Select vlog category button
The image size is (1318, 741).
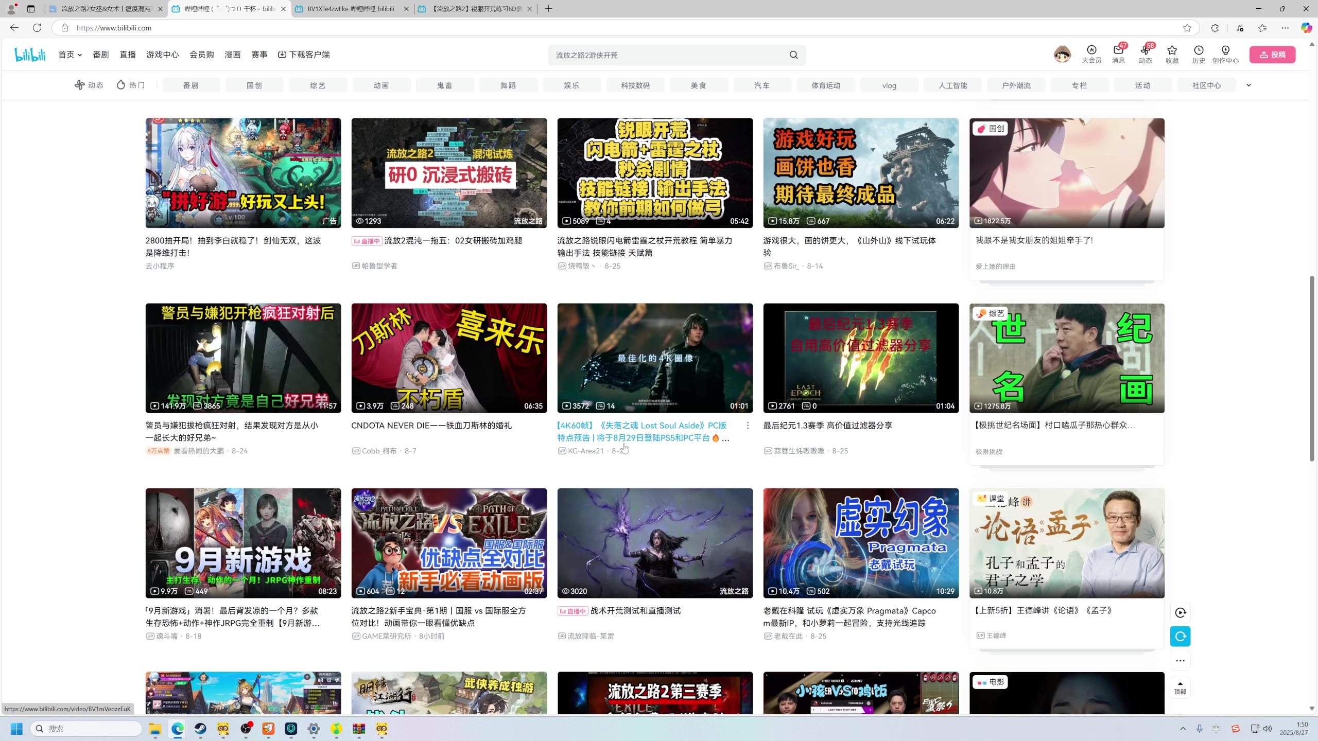point(889,85)
